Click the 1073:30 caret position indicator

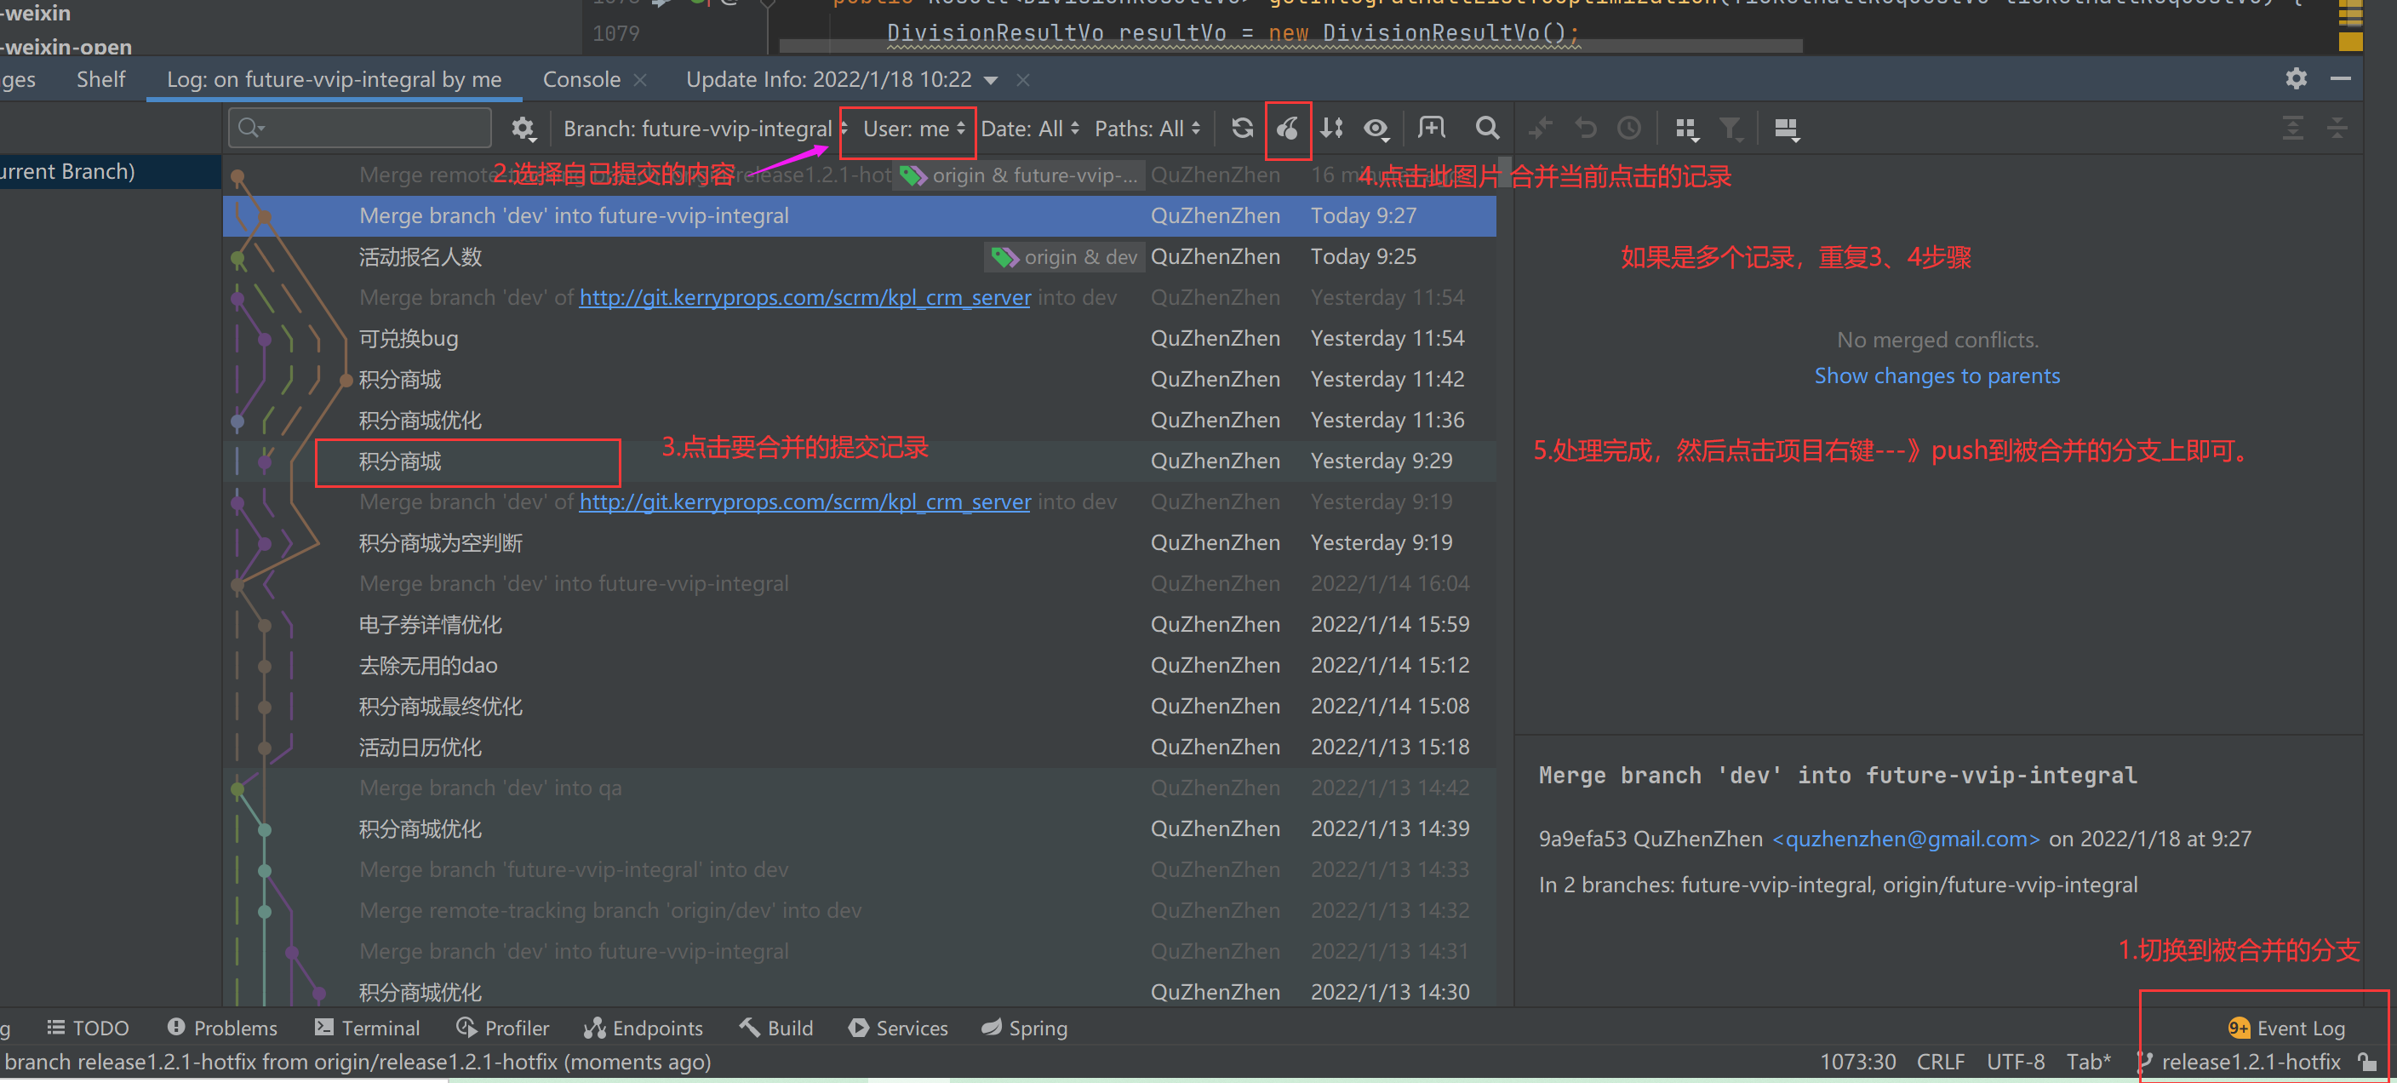pyautogui.click(x=1857, y=1062)
